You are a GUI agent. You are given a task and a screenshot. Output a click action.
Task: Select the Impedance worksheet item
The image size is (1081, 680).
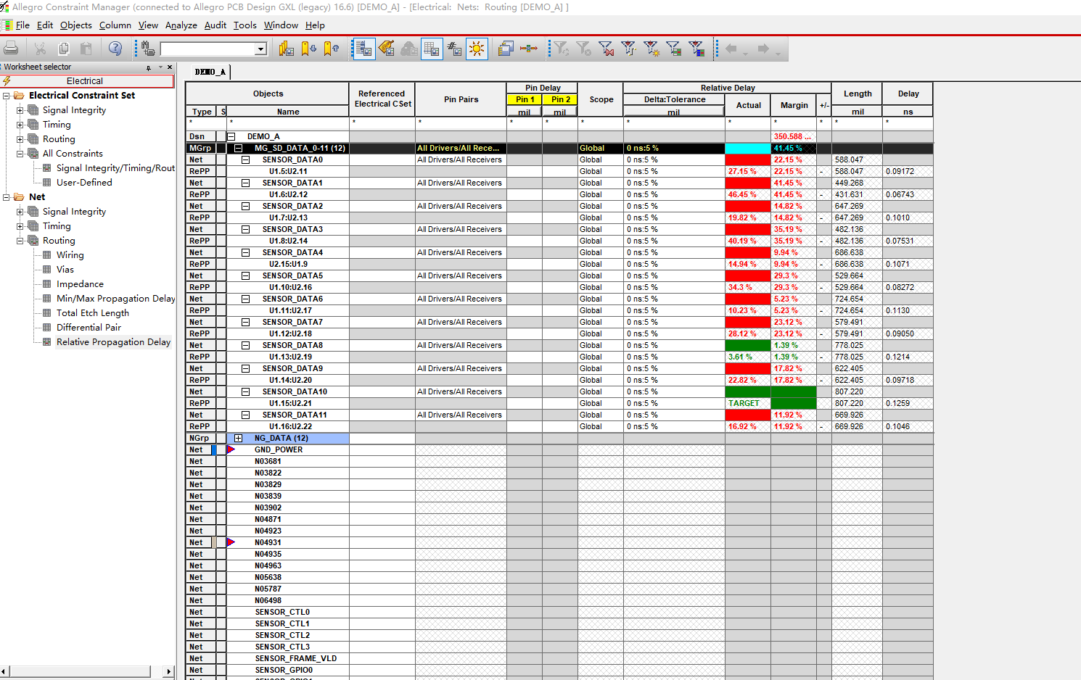80,284
